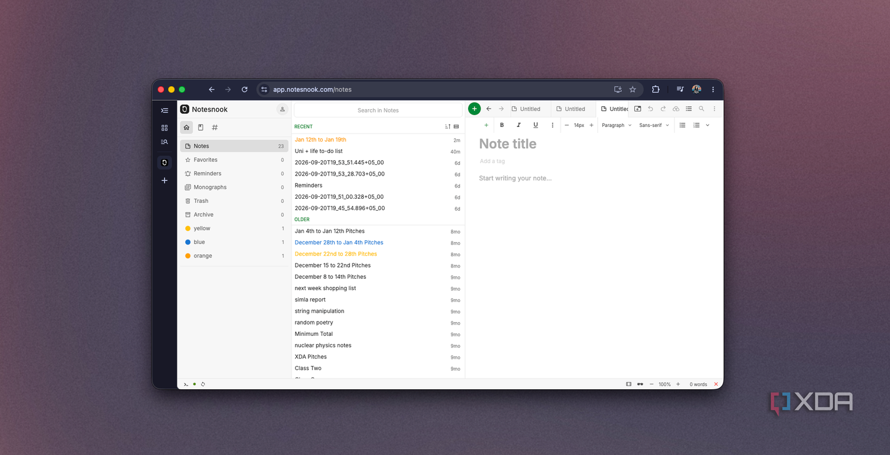Filter notes by yellow color
The height and width of the screenshot is (455, 890).
click(234, 228)
